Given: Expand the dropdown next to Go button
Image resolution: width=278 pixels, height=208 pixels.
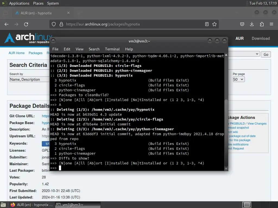Looking at the screenshot, I should click(x=244, y=54).
